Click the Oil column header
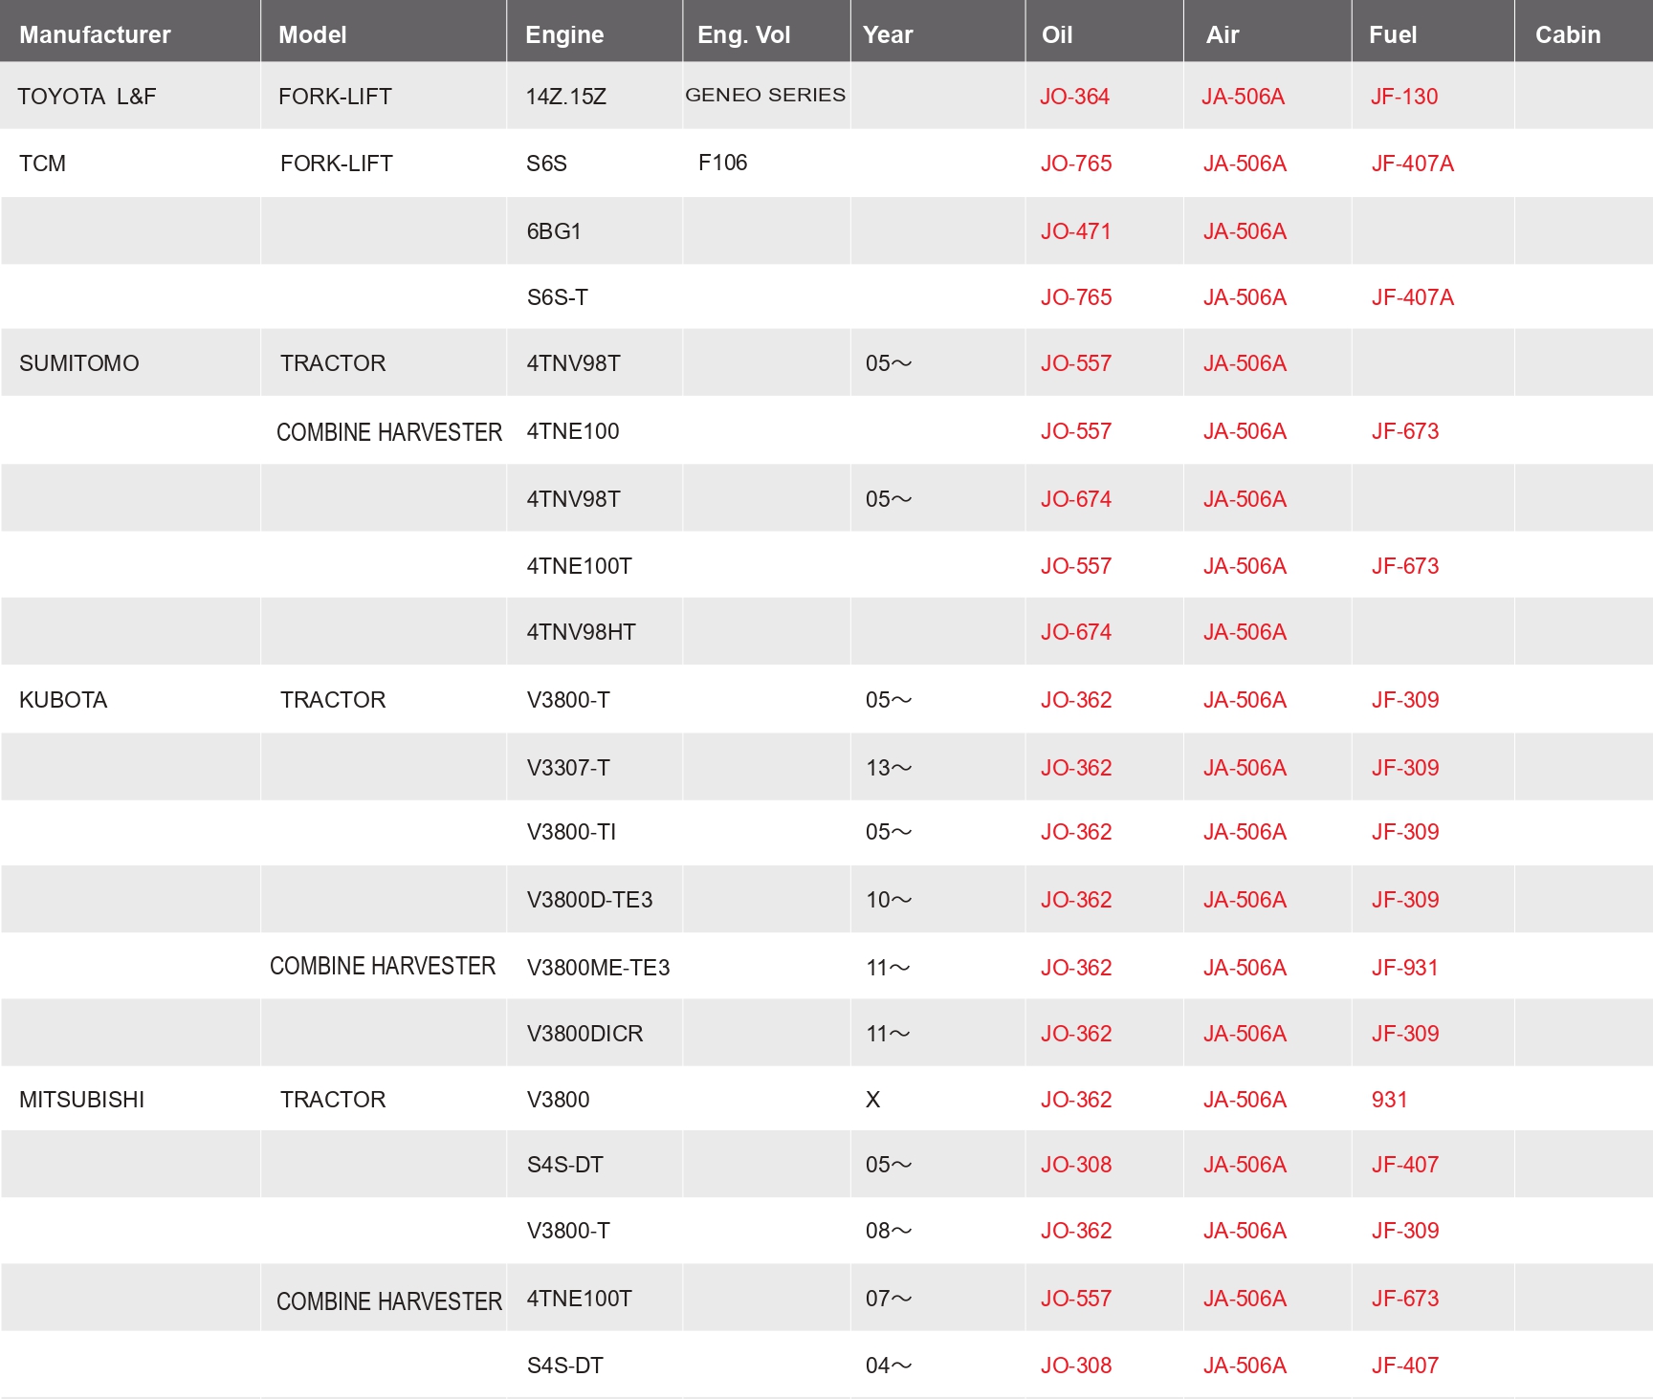The image size is (1653, 1399). coord(1056,34)
